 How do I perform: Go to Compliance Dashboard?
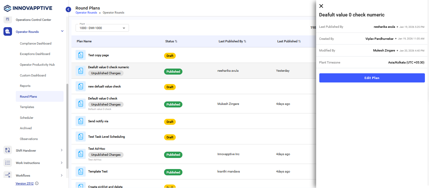pos(35,44)
